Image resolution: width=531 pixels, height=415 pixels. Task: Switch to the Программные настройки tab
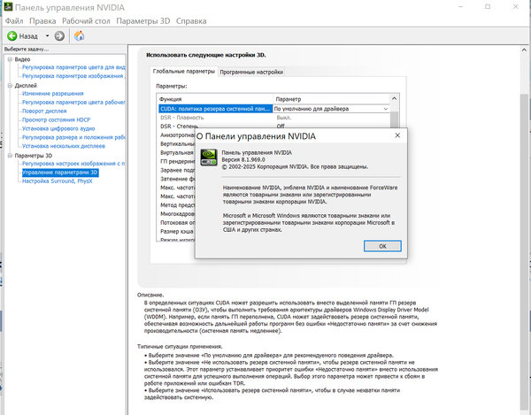click(251, 72)
